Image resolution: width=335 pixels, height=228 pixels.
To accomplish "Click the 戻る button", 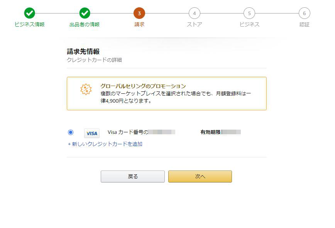I will click(x=133, y=176).
